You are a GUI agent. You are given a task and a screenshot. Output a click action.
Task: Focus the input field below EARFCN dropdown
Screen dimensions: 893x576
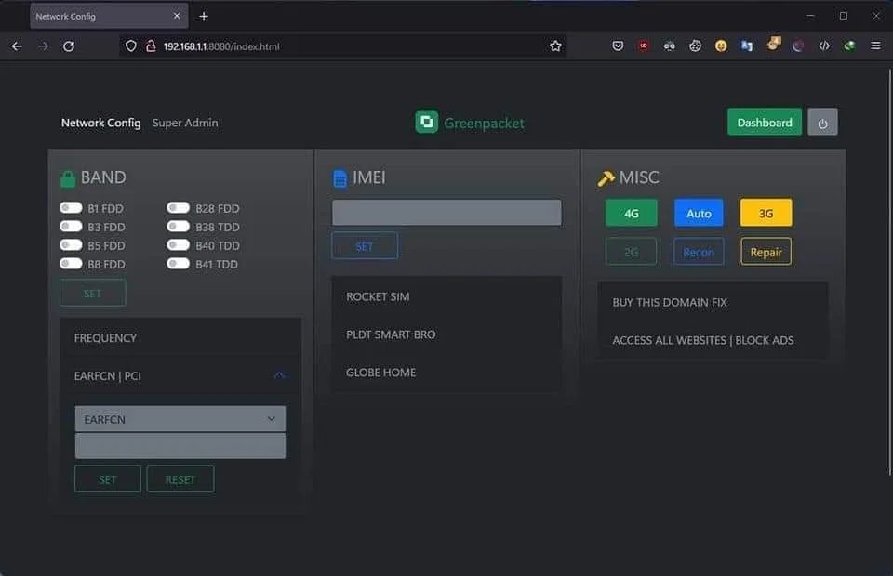[180, 446]
